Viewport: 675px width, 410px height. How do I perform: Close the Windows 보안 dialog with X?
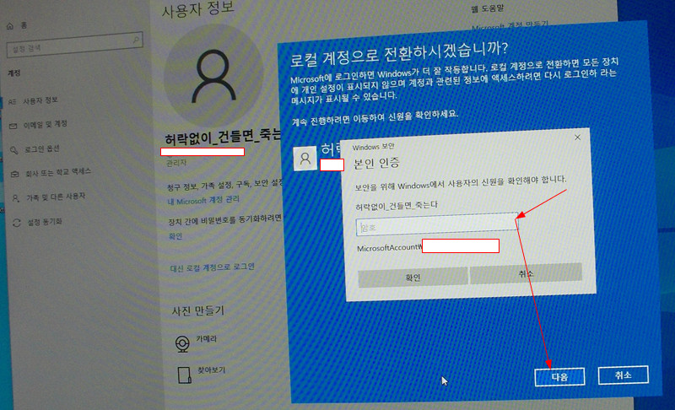577,138
